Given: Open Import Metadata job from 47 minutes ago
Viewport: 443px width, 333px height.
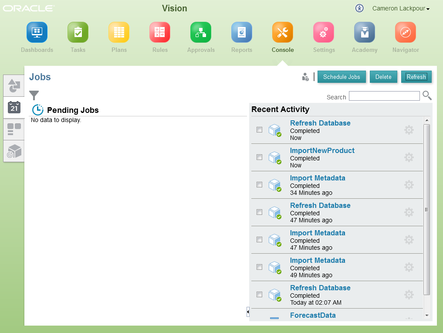Looking at the screenshot, I should tap(318, 233).
